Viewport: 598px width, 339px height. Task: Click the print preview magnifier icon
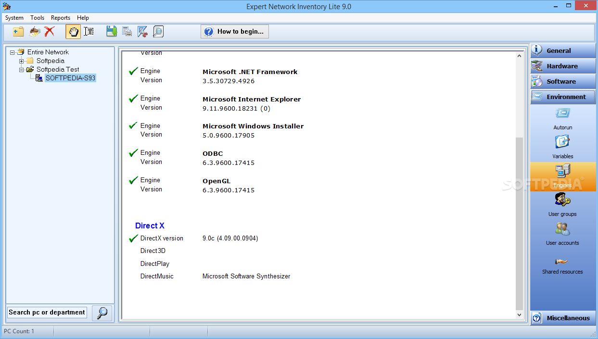tap(158, 32)
